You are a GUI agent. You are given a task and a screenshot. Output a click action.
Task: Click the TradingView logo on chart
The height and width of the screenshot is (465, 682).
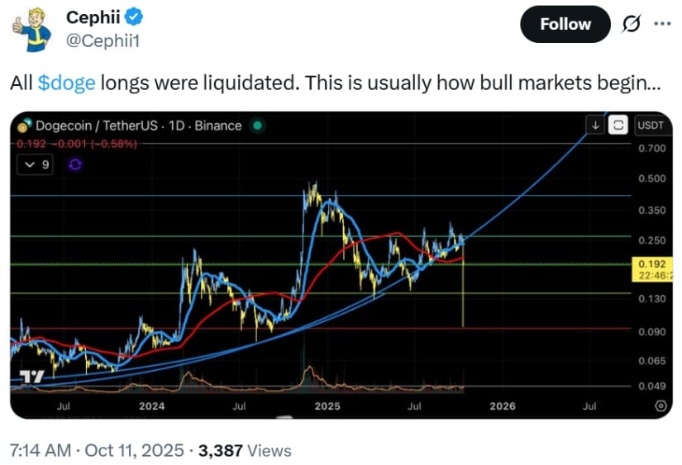click(31, 377)
